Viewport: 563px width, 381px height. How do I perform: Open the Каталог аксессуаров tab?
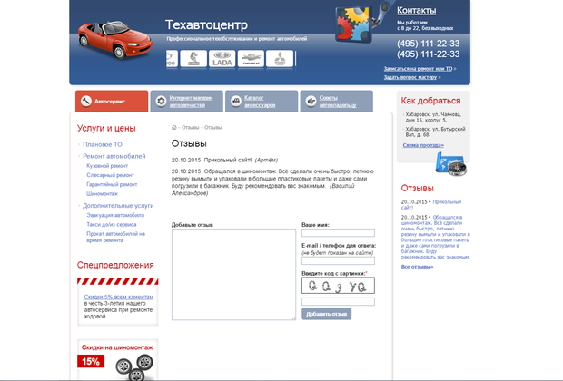(262, 102)
